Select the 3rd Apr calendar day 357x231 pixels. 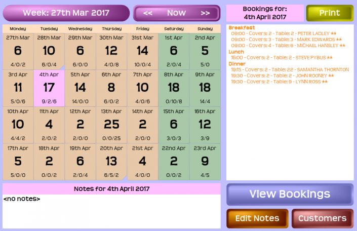pyautogui.click(x=18, y=88)
